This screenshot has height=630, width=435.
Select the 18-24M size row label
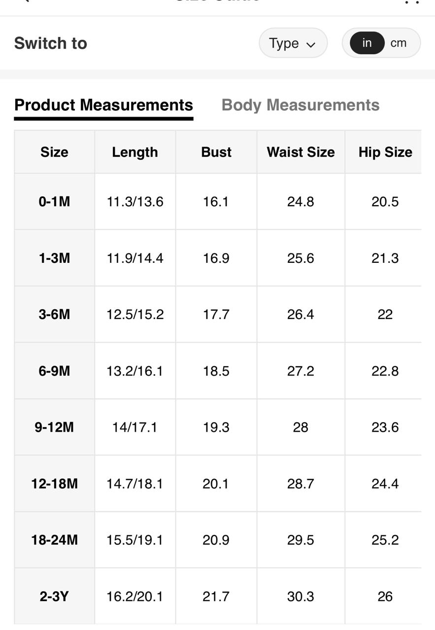54,540
